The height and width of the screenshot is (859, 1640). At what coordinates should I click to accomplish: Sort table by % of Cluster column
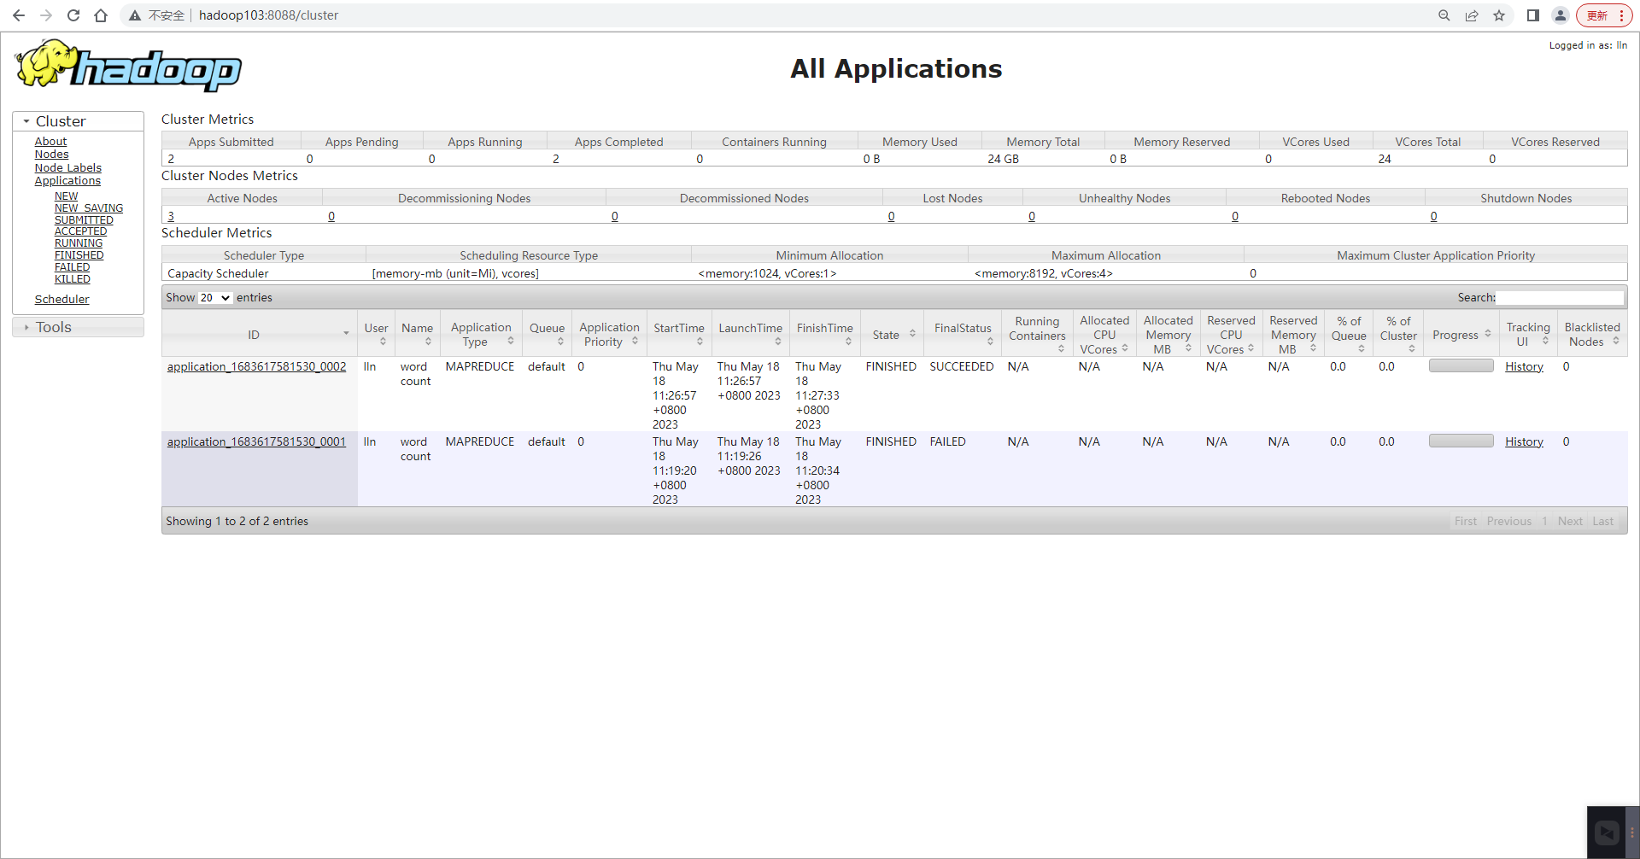(1398, 335)
